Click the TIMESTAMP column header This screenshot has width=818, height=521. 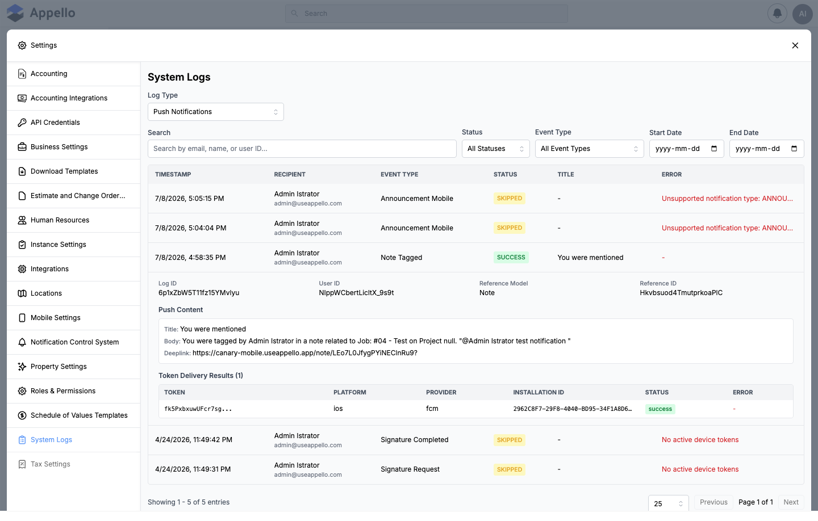(x=173, y=175)
